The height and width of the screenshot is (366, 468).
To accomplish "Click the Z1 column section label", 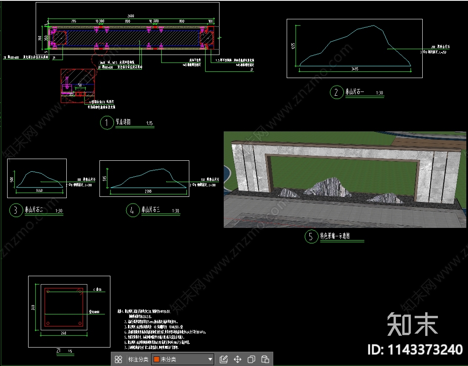I will pyautogui.click(x=59, y=350).
